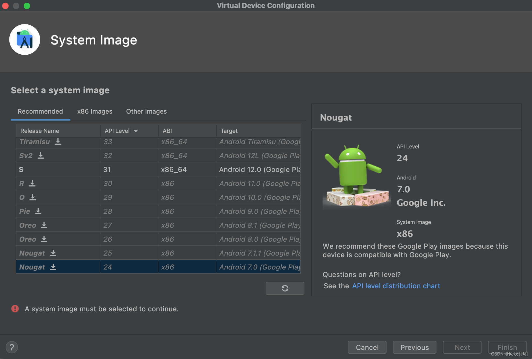The image size is (532, 359).
Task: Switch to the Other Images tab
Action: click(x=146, y=111)
